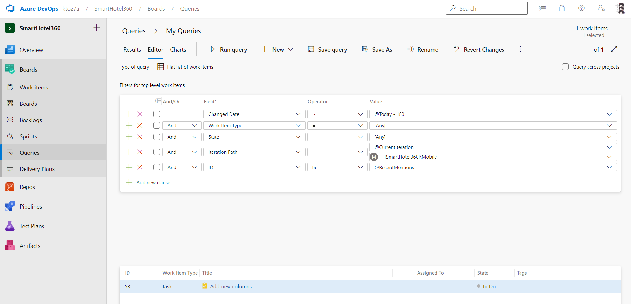
Task: Open the @RecentMentions value dropdown
Action: pyautogui.click(x=493, y=167)
